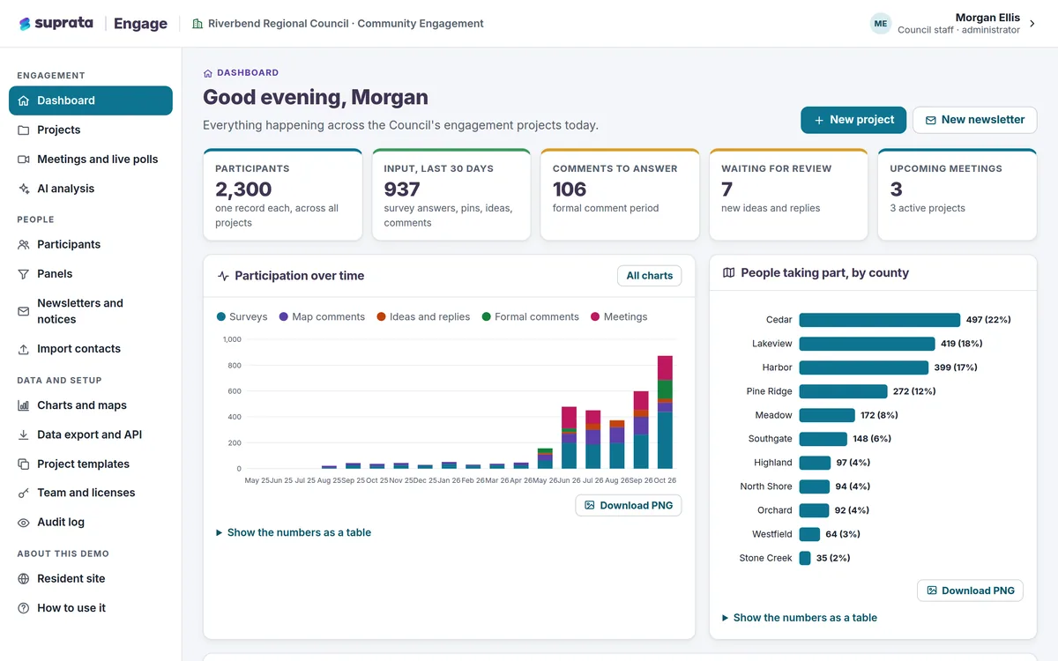Image resolution: width=1058 pixels, height=661 pixels.
Task: Click the Resident site globe icon
Action: tap(24, 579)
